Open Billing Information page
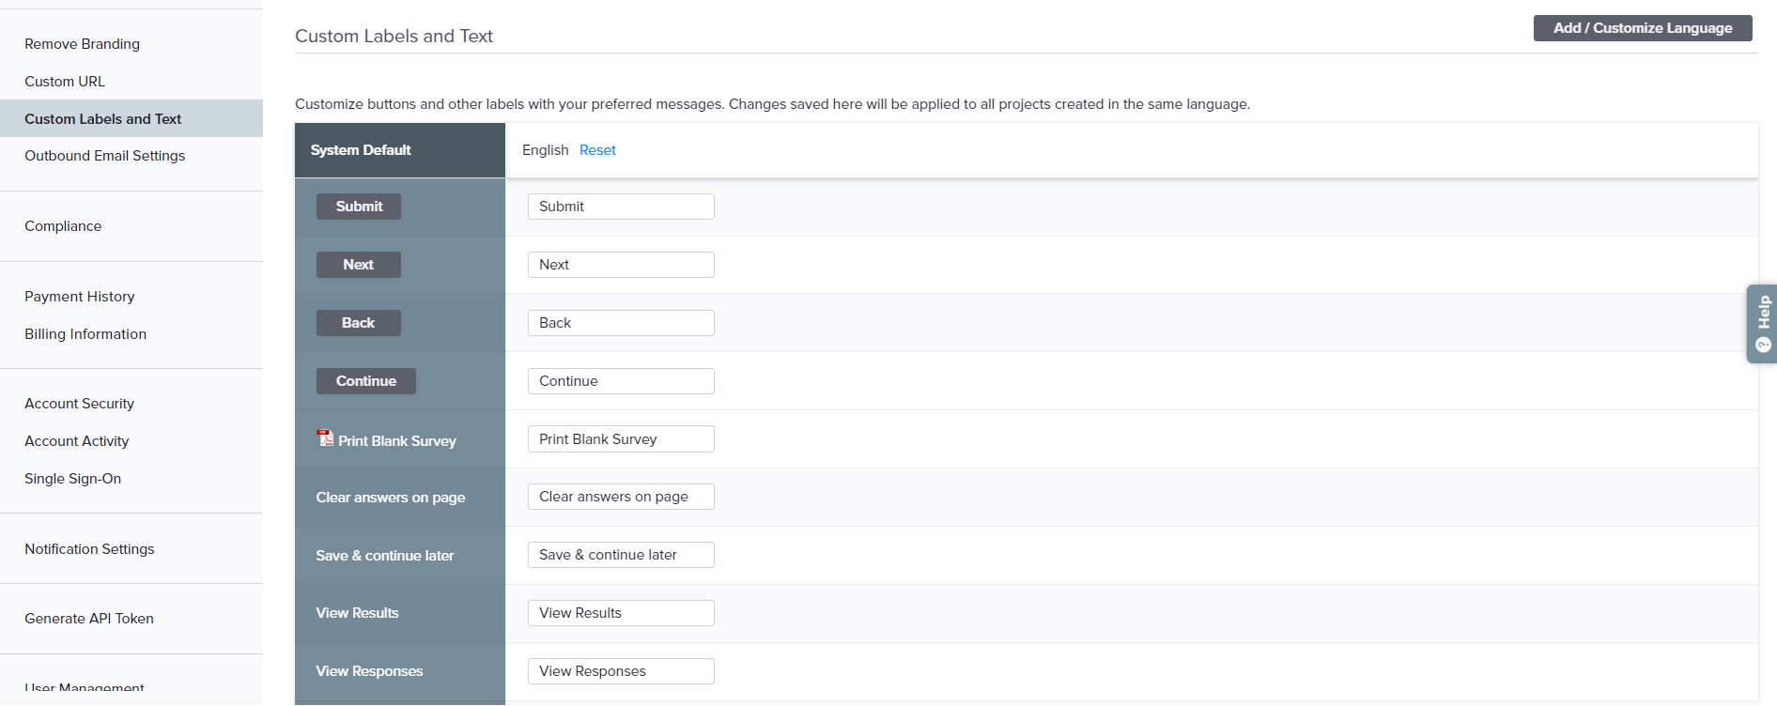Viewport: 1777px width, 706px height. pos(85,334)
